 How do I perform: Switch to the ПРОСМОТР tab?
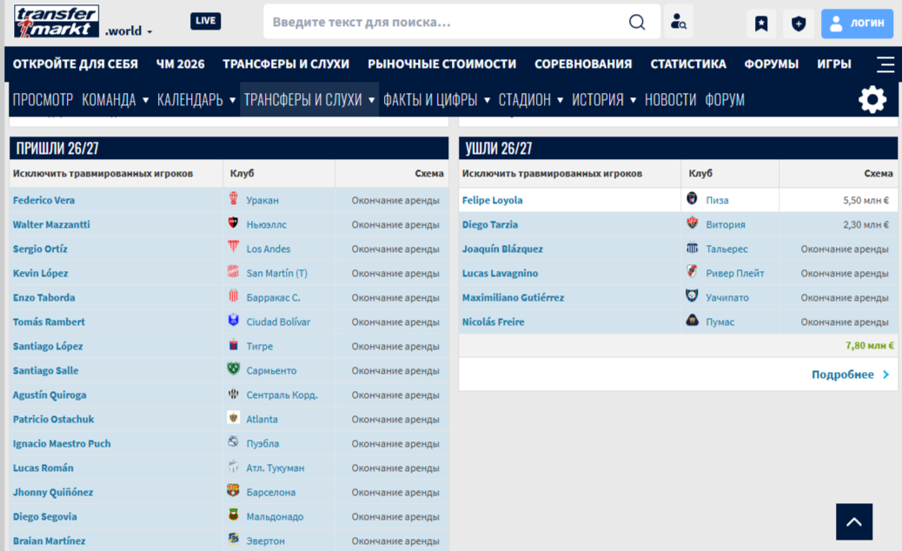[x=43, y=100]
